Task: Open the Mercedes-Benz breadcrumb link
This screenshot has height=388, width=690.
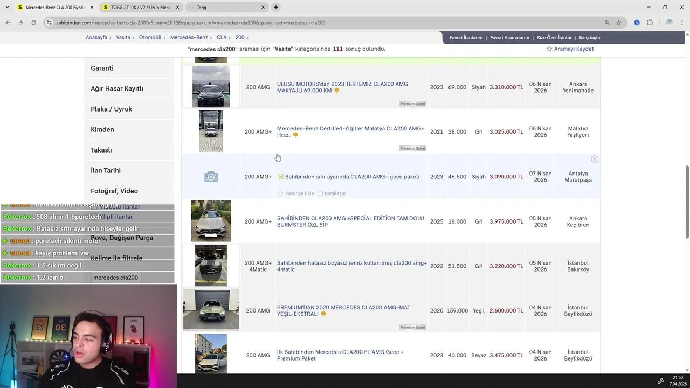Action: point(189,38)
